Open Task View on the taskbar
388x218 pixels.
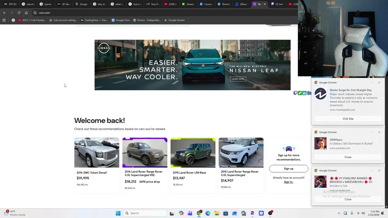[x=172, y=213]
